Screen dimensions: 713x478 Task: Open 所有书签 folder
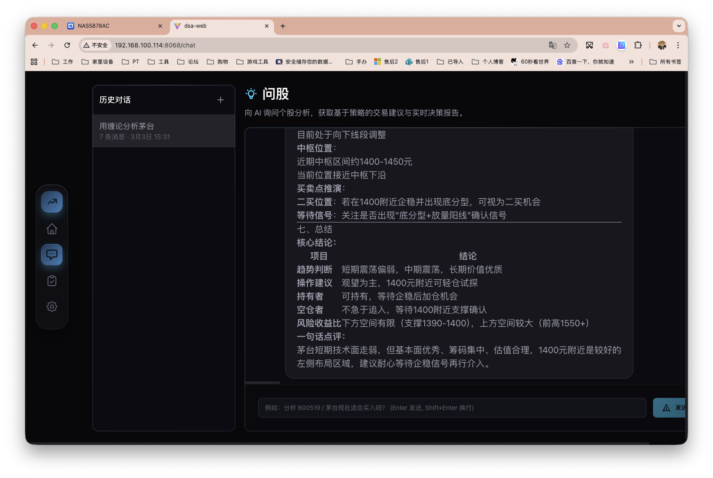tap(666, 62)
